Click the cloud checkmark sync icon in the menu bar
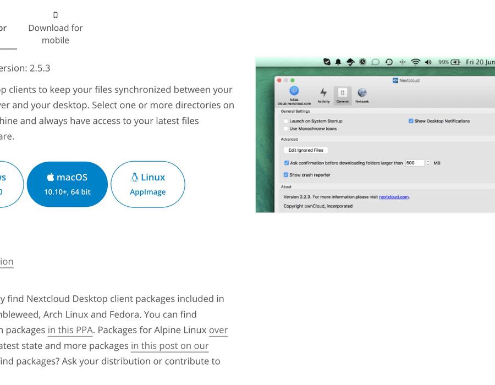 (350, 62)
